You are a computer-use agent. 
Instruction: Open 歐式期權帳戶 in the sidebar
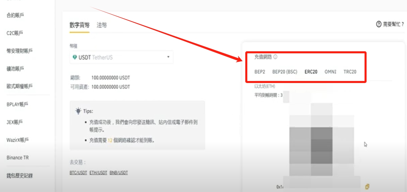pyautogui.click(x=20, y=86)
